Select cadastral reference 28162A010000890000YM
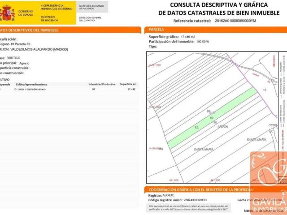This screenshot has height=215, width=287. click(235, 21)
